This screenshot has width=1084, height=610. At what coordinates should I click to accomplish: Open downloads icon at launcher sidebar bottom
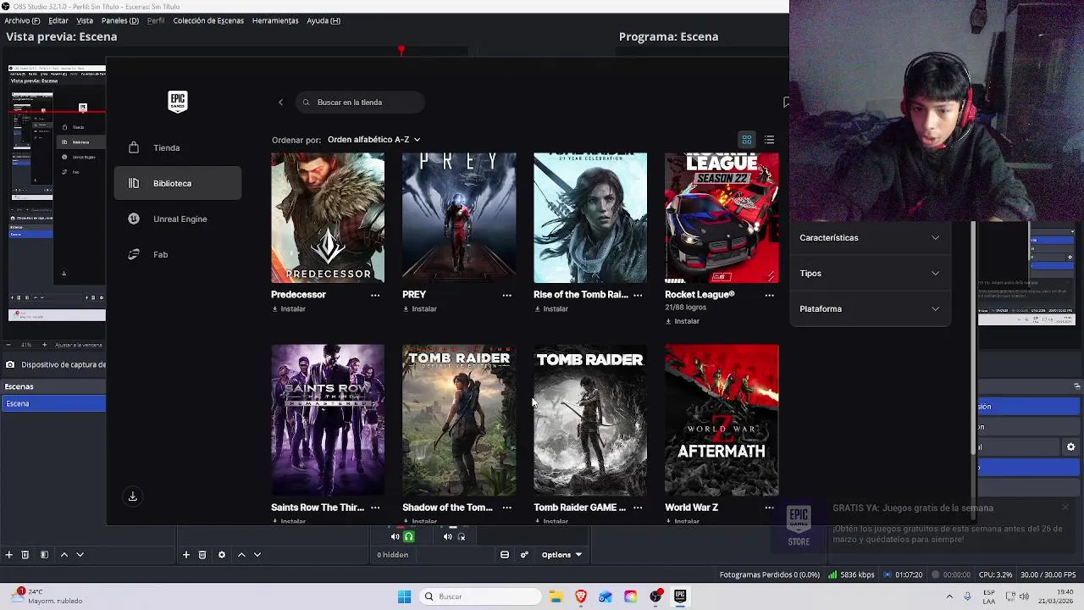[x=133, y=496]
